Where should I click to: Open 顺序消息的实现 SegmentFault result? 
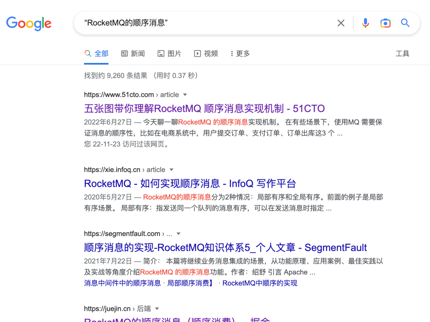pyautogui.click(x=225, y=248)
